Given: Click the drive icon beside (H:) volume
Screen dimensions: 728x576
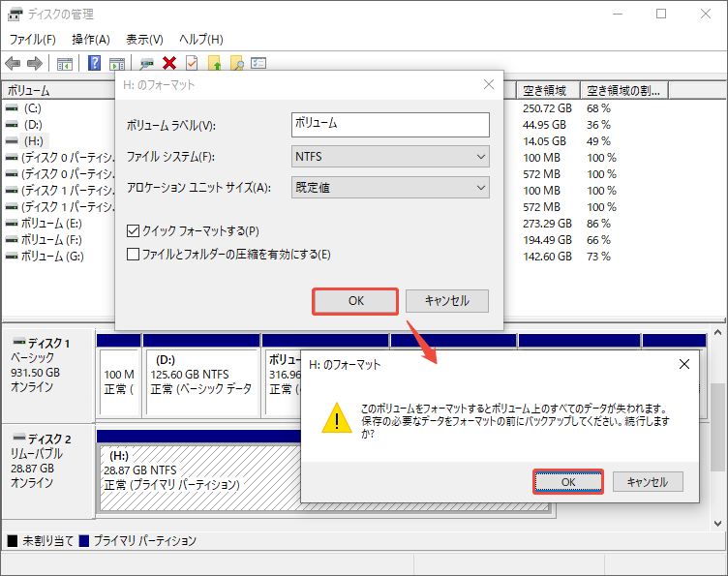Looking at the screenshot, I should [12, 141].
